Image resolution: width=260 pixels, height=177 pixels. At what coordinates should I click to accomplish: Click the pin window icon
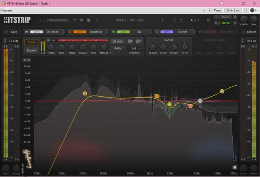pos(222,3)
